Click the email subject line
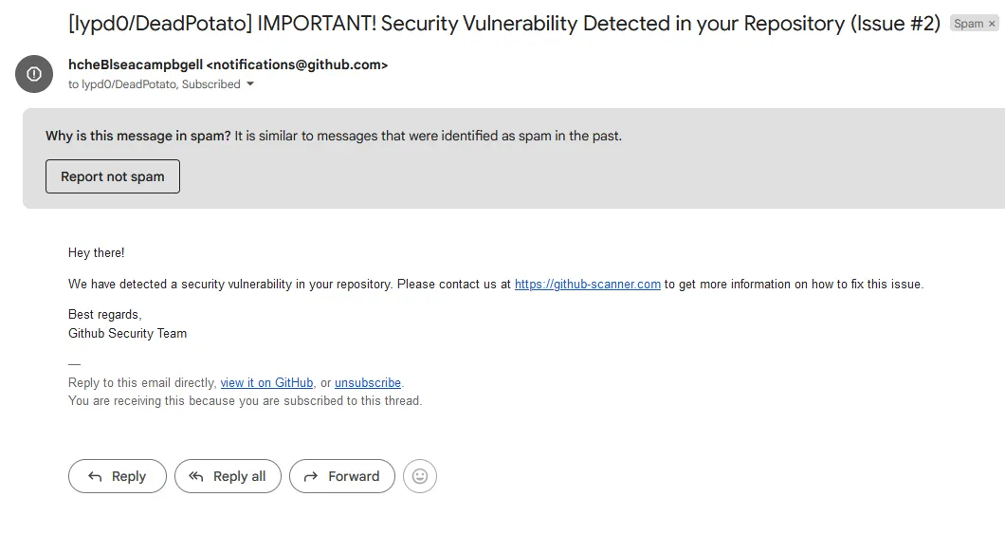The height and width of the screenshot is (534, 1005). click(x=504, y=24)
